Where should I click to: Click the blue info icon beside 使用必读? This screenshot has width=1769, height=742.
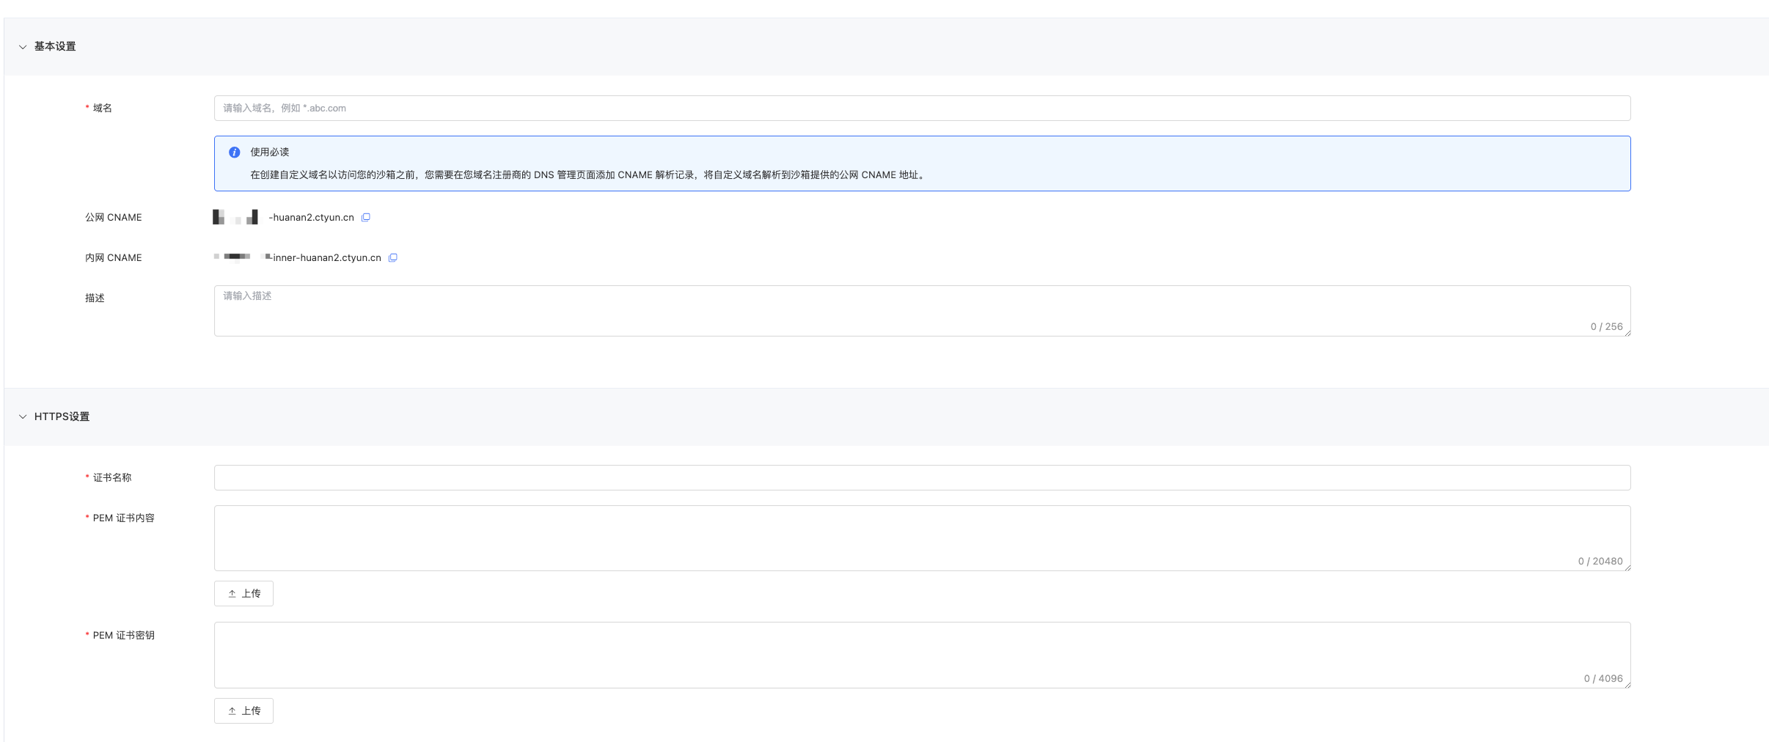[235, 153]
